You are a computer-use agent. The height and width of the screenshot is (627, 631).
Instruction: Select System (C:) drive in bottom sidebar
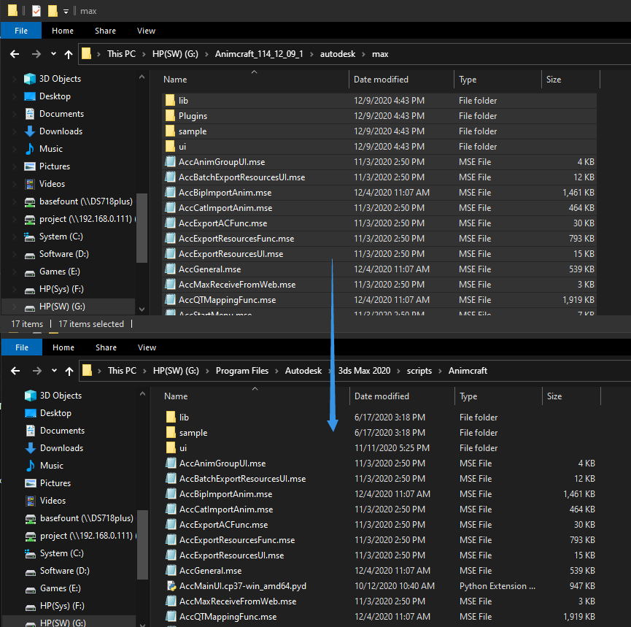(x=64, y=553)
